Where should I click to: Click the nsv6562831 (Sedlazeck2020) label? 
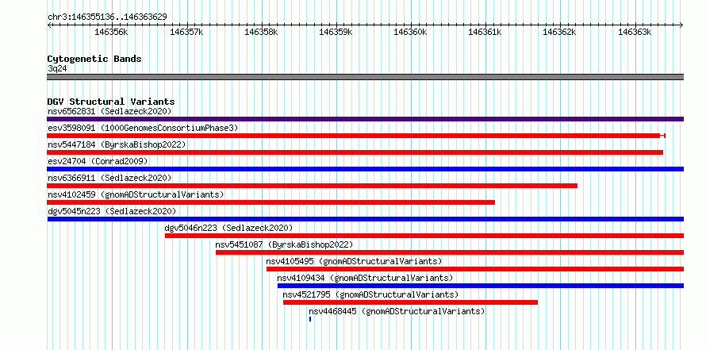click(x=109, y=111)
